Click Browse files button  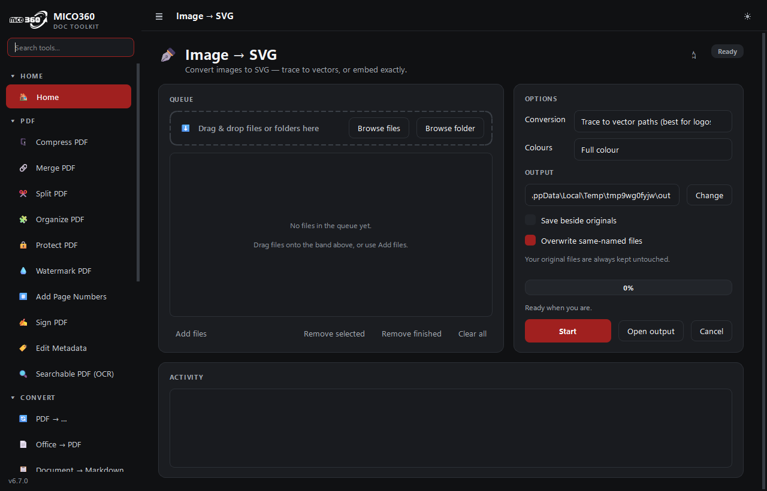[379, 128]
